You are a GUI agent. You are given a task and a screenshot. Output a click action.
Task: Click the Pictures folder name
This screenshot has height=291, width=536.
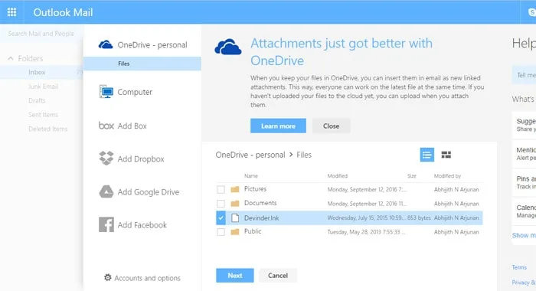coord(255,188)
